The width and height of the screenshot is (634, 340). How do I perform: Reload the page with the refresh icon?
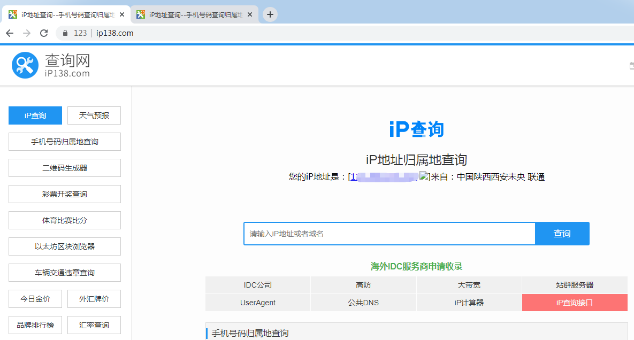44,33
